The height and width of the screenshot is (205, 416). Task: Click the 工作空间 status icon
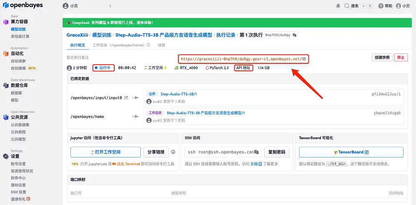[145, 68]
